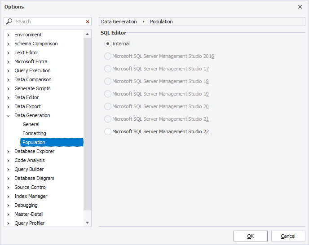The image size is (309, 245).
Task: Click the magnifier search icon
Action: tap(9, 21)
